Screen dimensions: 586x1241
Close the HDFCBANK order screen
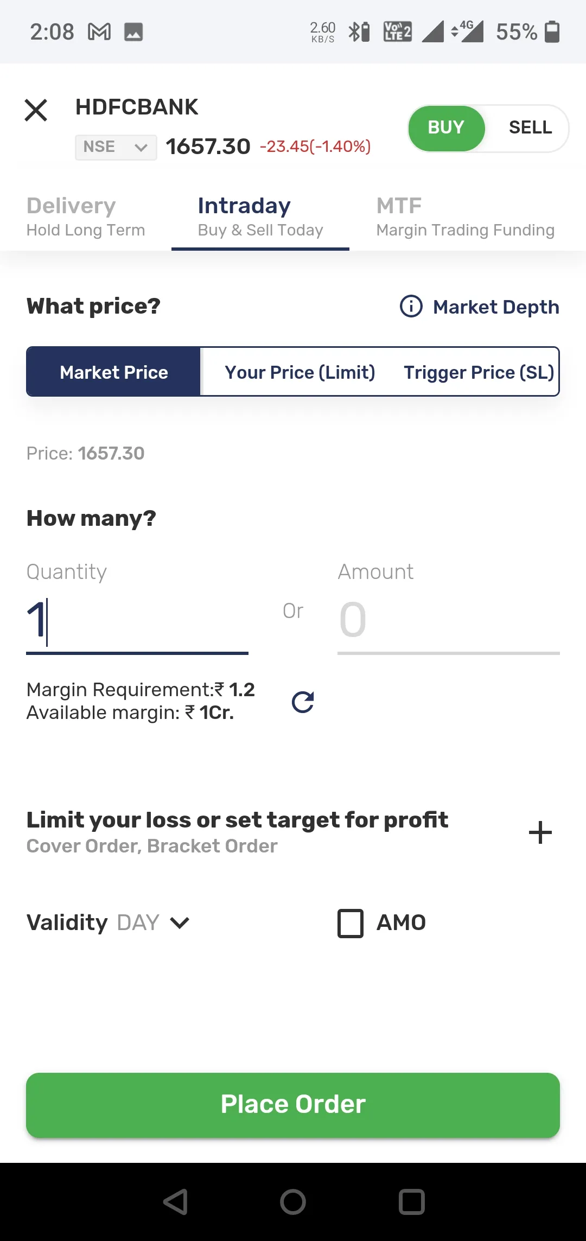pyautogui.click(x=36, y=111)
